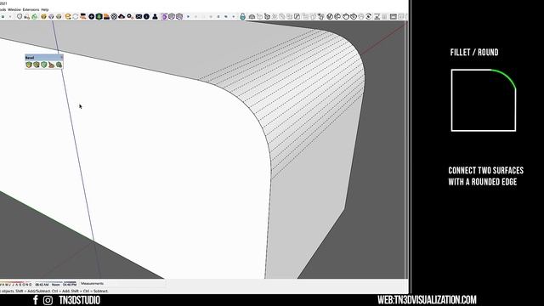This screenshot has height=306, width=544.
Task: Click the square with pencil toolbar icon
Action: pyautogui.click(x=297, y=16)
